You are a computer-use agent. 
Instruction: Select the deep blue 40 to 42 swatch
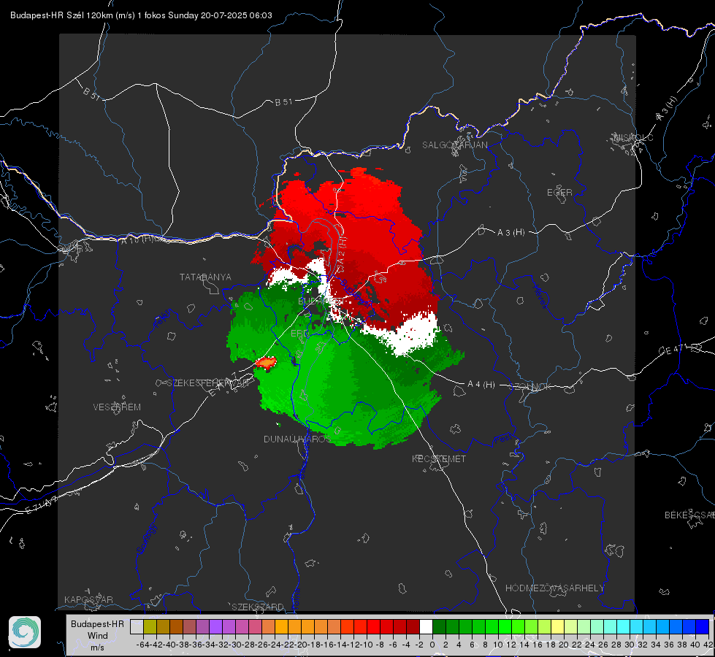(703, 627)
